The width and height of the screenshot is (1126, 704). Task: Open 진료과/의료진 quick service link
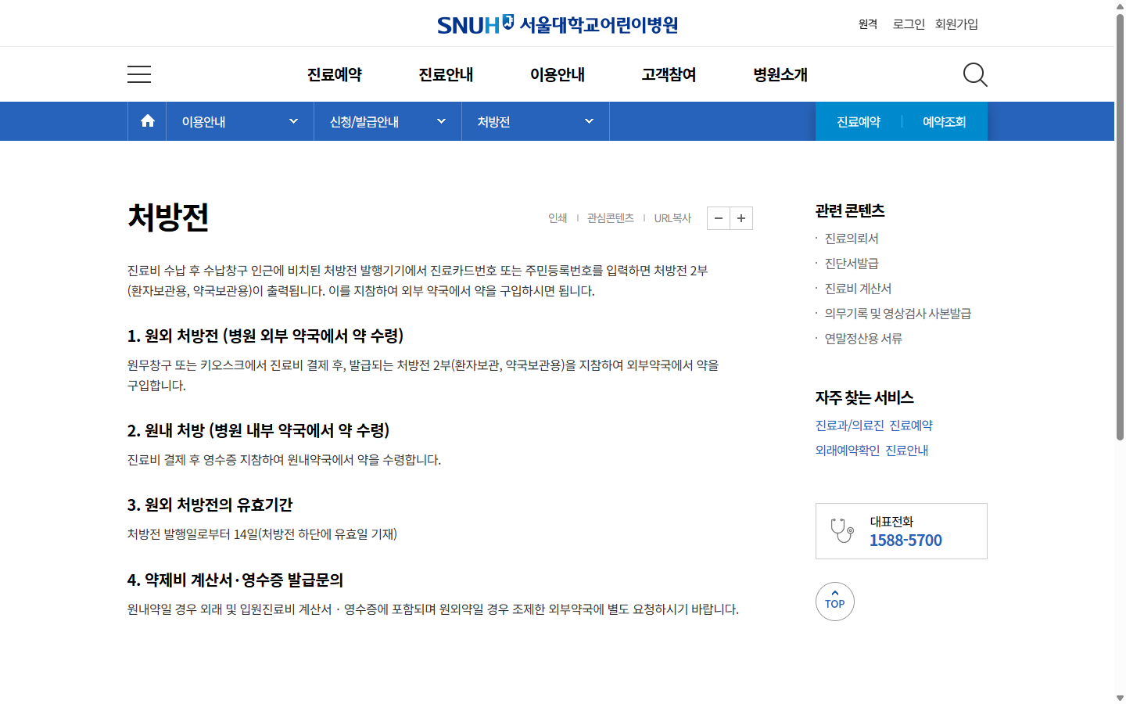tap(850, 426)
